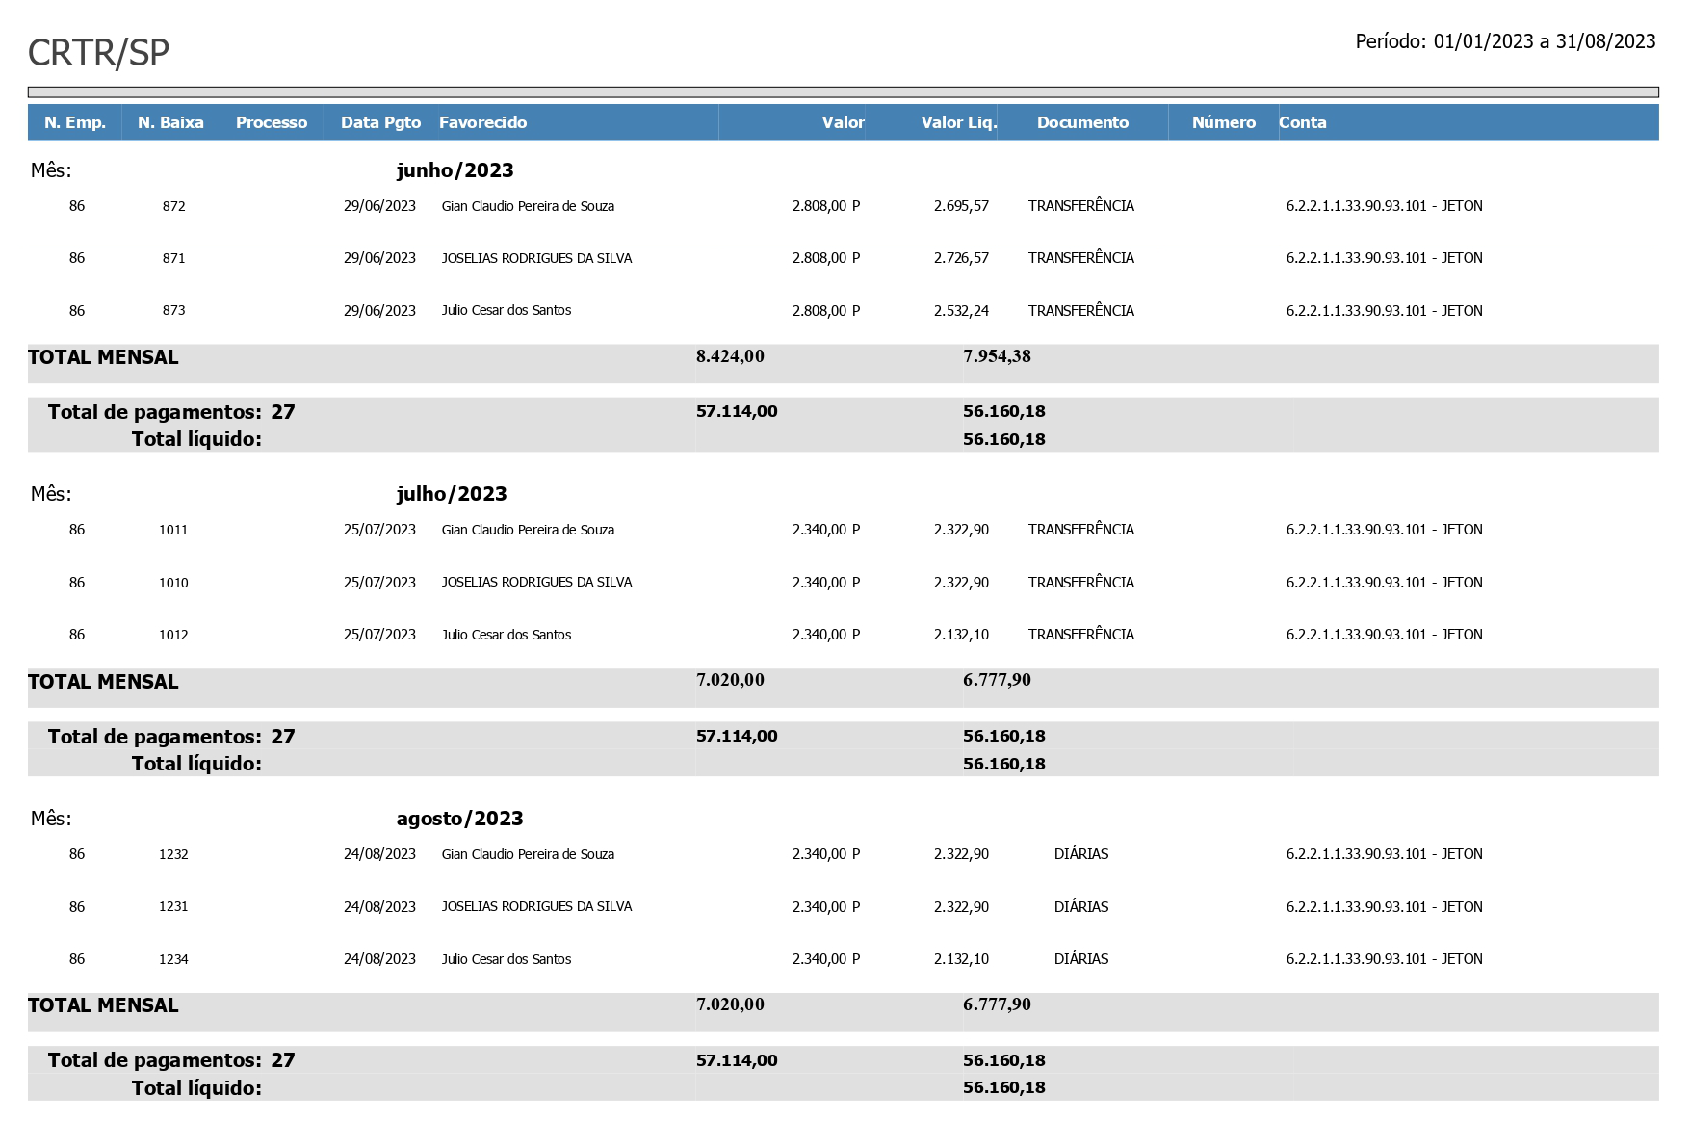Image resolution: width=1690 pixels, height=1121 pixels.
Task: Click the 24/08/2023 date in baixa 1234 row
Action: [379, 959]
